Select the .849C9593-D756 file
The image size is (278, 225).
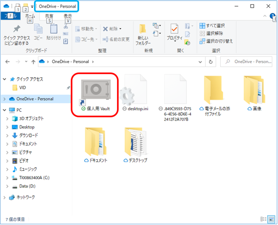pyautogui.click(x=175, y=97)
